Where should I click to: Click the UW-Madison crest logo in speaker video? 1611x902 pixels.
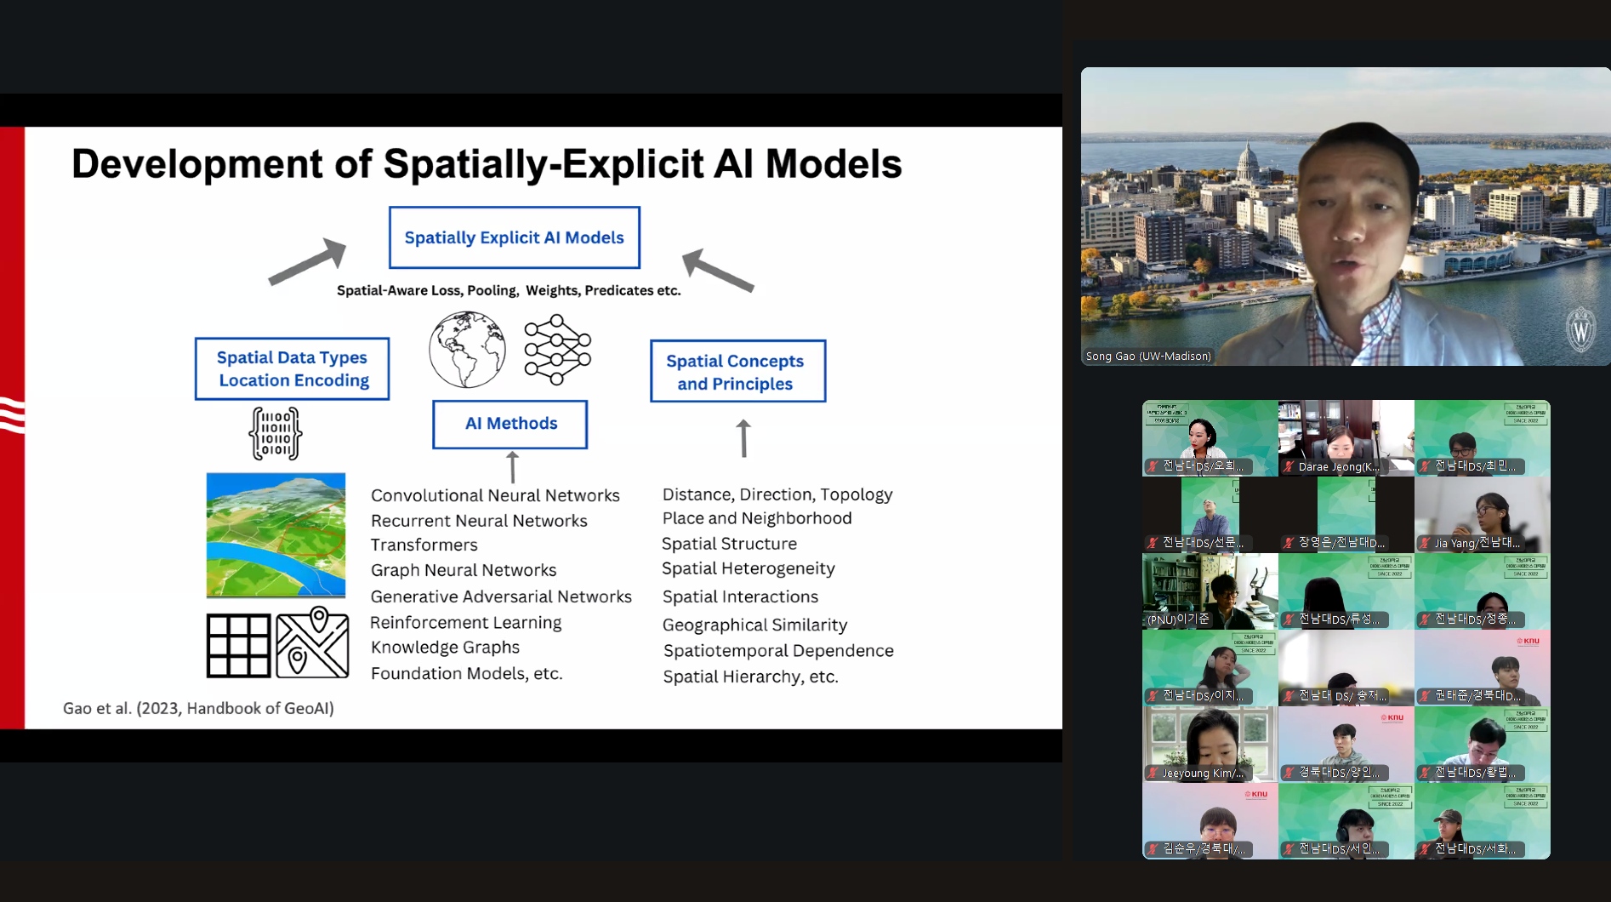point(1580,330)
